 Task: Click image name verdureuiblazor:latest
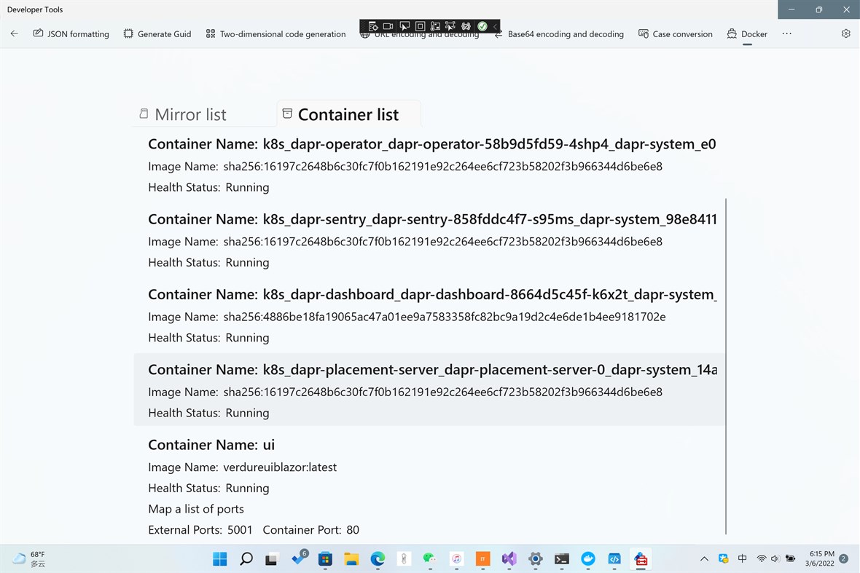pyautogui.click(x=280, y=467)
